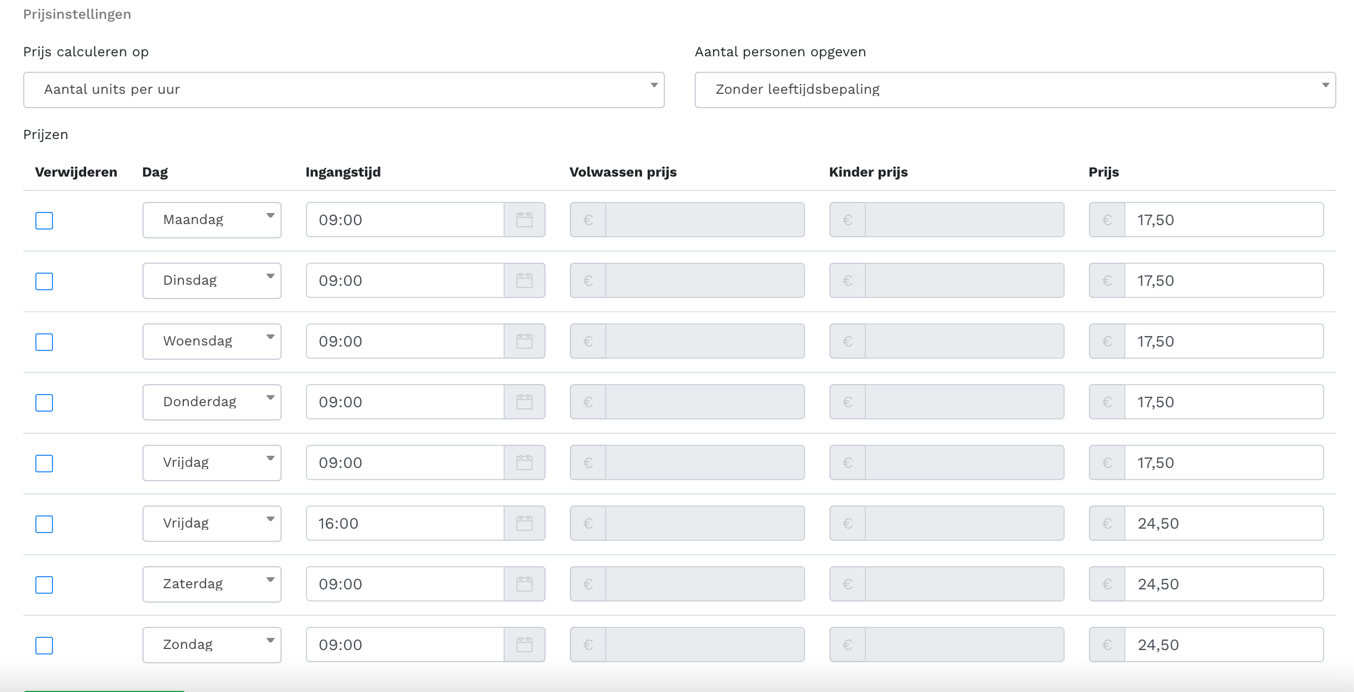
Task: Open the 'Prijs calculeren op' dropdown
Action: coord(343,90)
